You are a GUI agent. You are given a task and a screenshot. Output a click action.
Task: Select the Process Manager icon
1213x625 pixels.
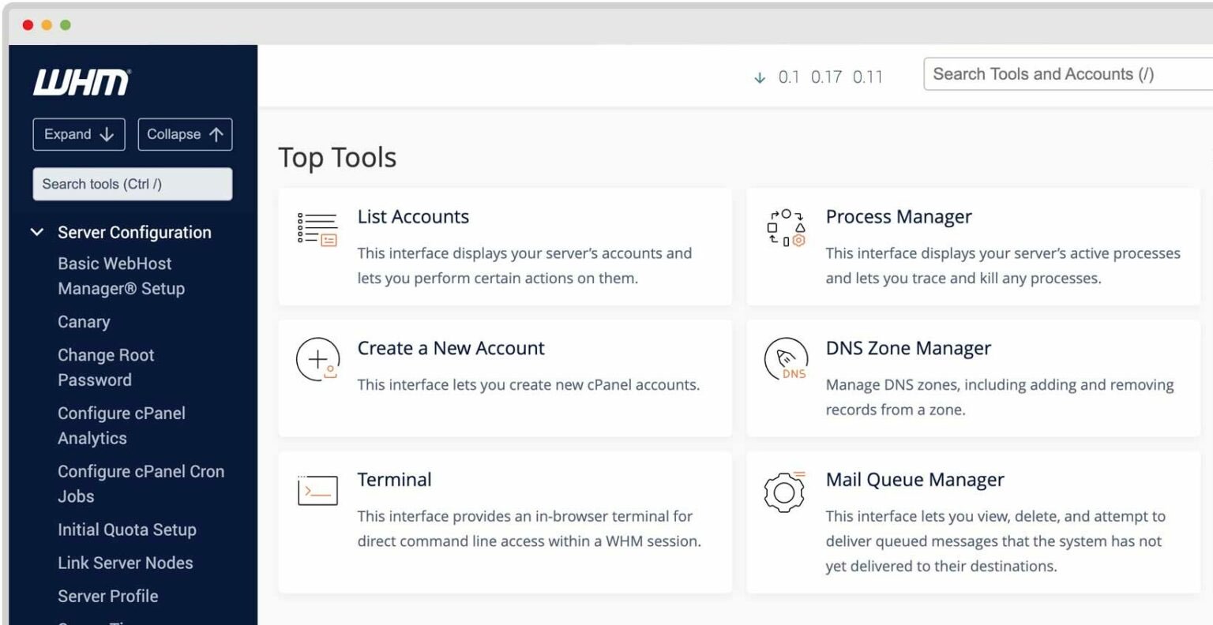point(785,228)
